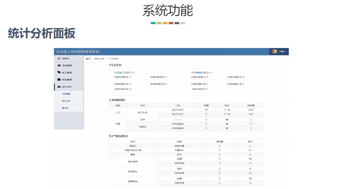Viewport: 337px width, 189px height.
Task: Click the 人工 type cell
Action: pos(118,112)
